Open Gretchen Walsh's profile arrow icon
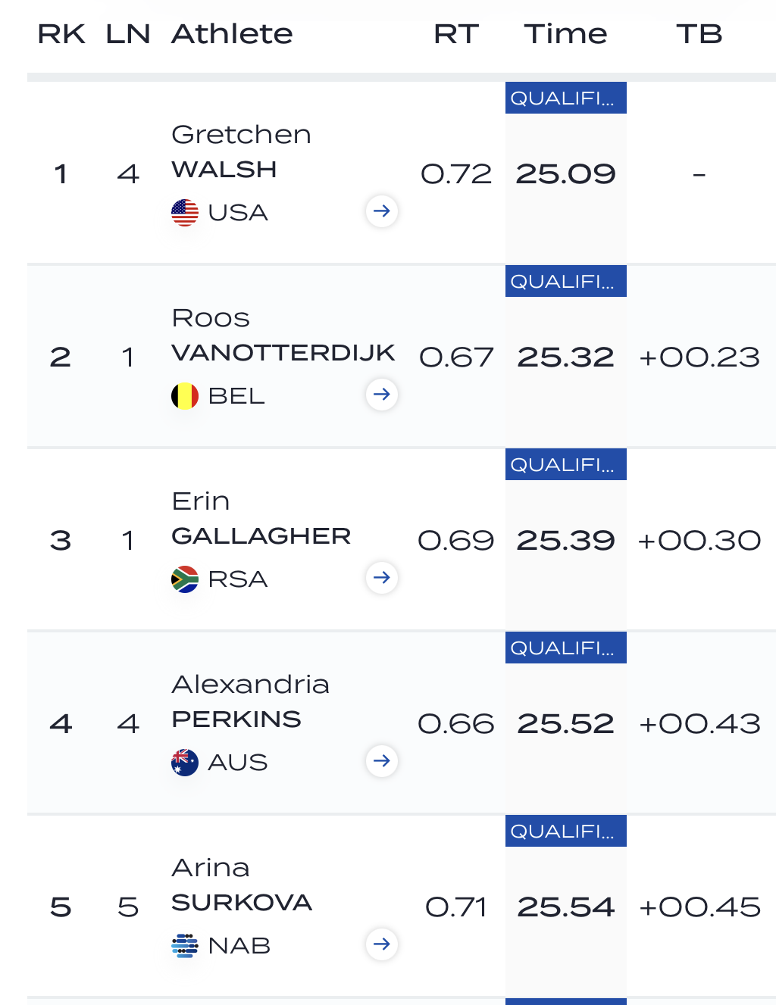 pos(382,211)
